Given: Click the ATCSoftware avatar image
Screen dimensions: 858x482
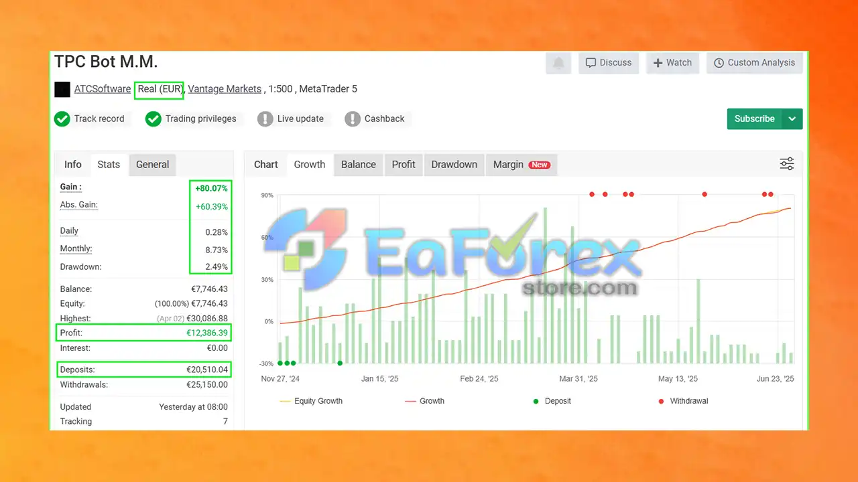Looking at the screenshot, I should pyautogui.click(x=62, y=89).
